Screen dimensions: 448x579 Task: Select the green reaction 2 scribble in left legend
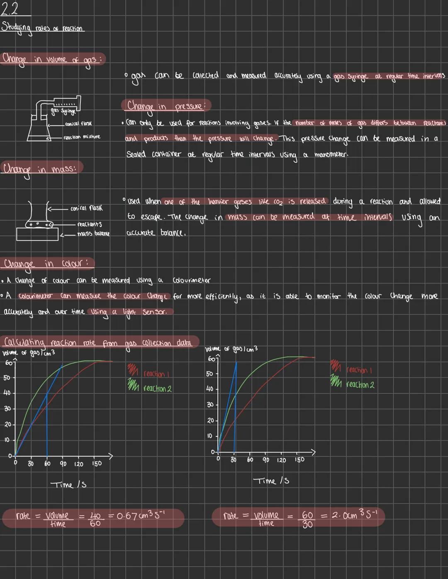(133, 385)
